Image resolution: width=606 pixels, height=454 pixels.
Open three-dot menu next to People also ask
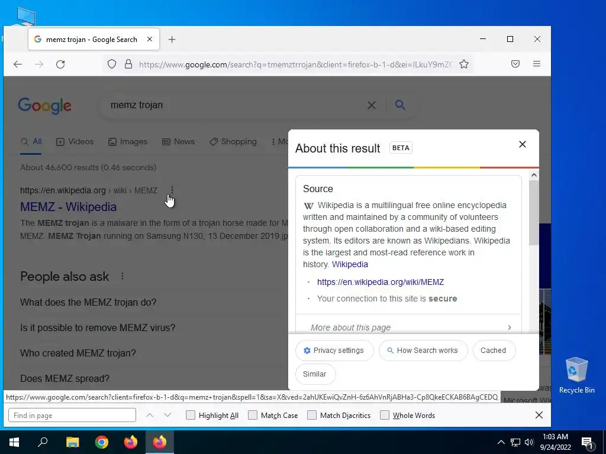pyautogui.click(x=122, y=276)
